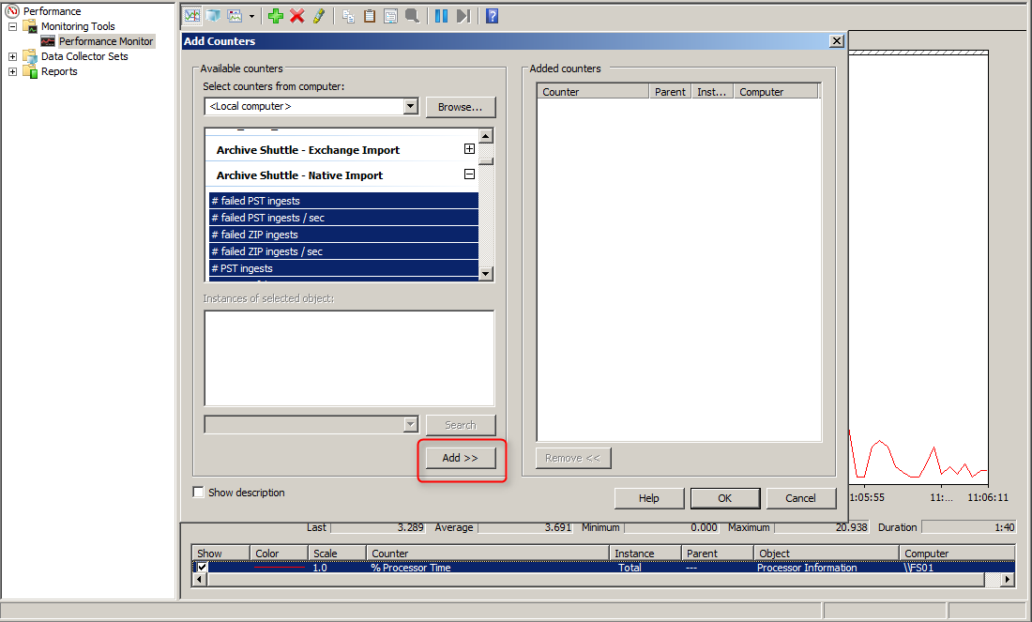The width and height of the screenshot is (1032, 622).
Task: Click Help button in Add Counters
Action: [649, 498]
